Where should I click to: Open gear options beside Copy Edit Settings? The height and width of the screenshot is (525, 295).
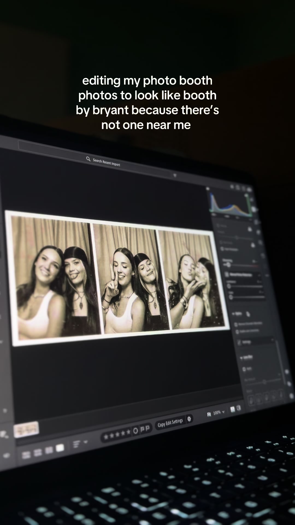point(189,419)
